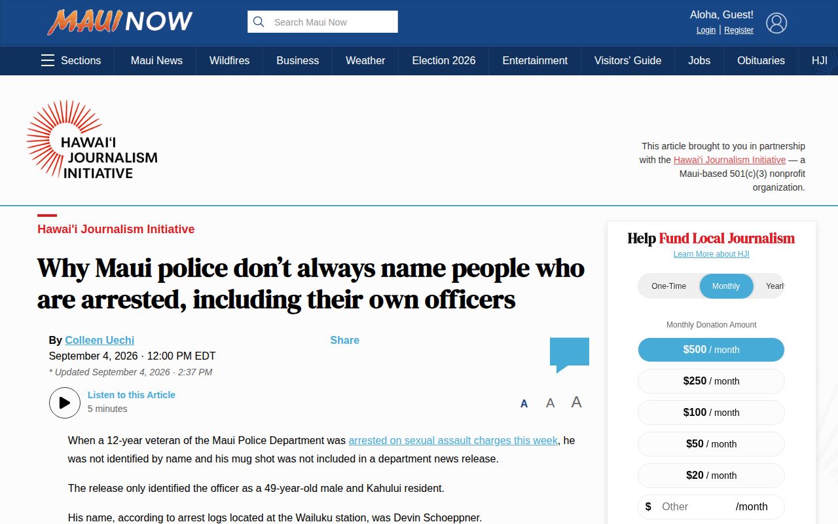The width and height of the screenshot is (838, 524).
Task: Select the $500 / month donation
Action: point(711,350)
